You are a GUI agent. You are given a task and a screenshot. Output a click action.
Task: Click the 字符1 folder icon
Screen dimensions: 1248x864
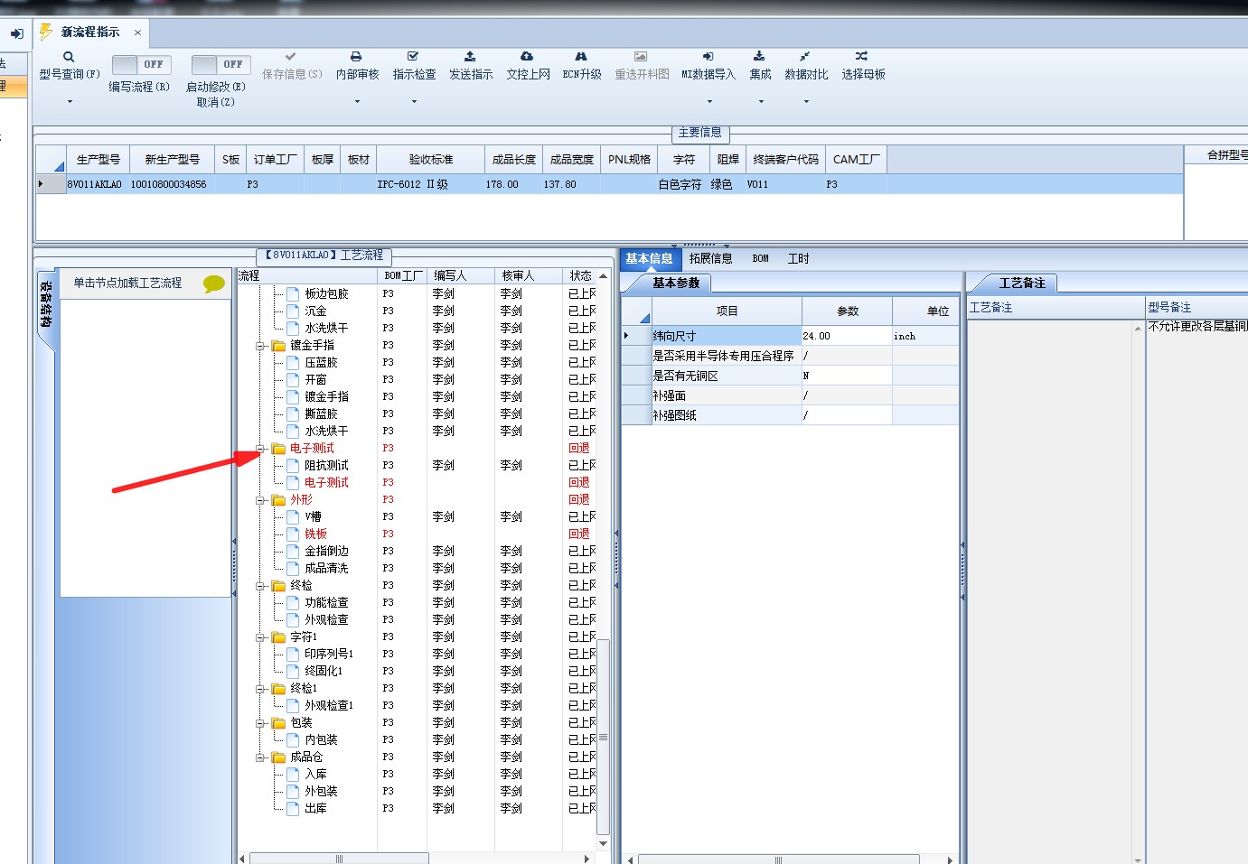(279, 637)
